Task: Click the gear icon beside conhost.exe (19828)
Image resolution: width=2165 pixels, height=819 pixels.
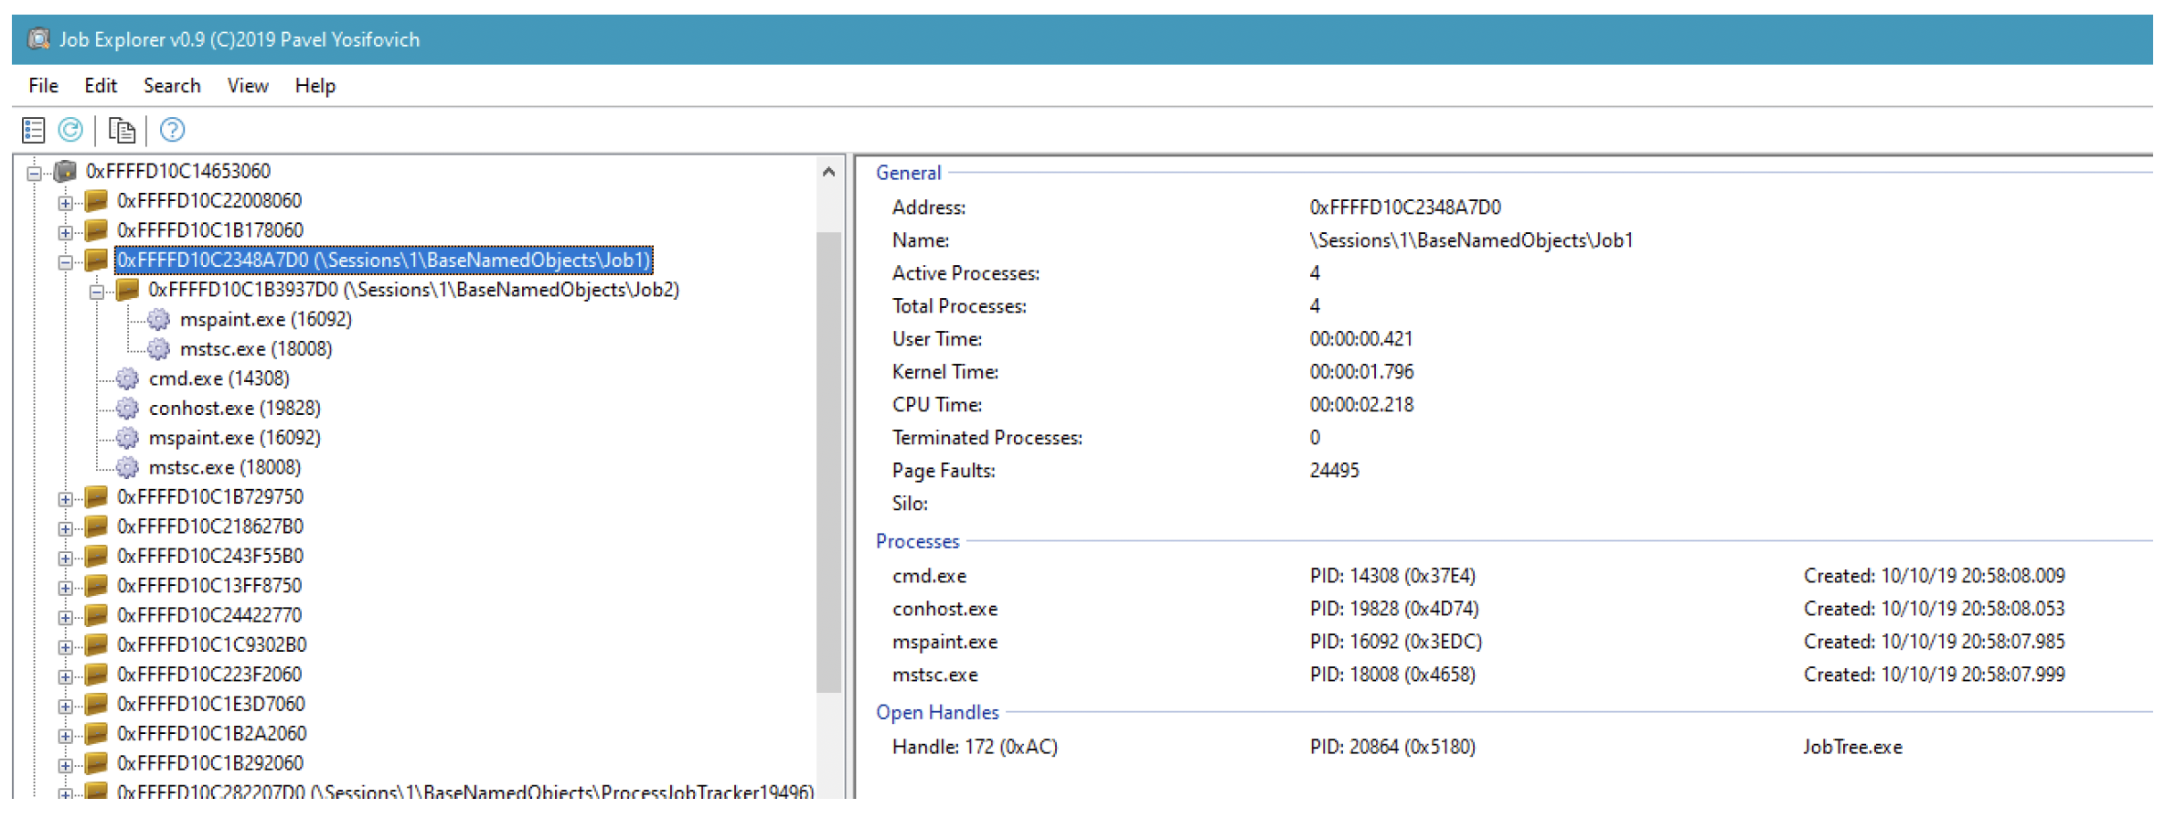Action: (x=128, y=408)
